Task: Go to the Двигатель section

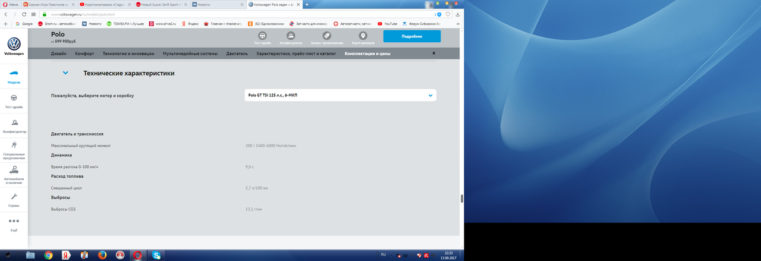Action: pyautogui.click(x=237, y=54)
